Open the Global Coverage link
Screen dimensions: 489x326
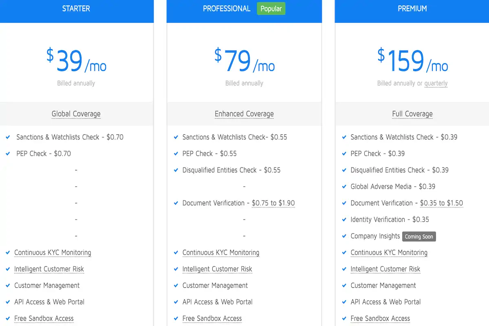76,114
